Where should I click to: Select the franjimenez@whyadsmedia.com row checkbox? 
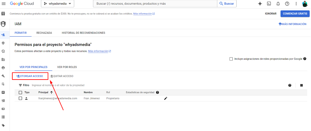coord(20,98)
